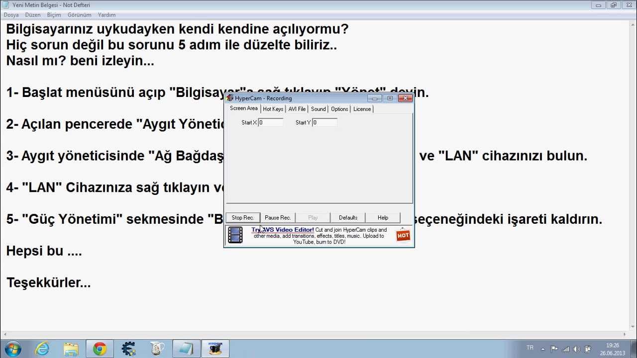The height and width of the screenshot is (358, 637).
Task: Click step 1 text "Başlat menüsünü açıp"
Action: [x=94, y=92]
